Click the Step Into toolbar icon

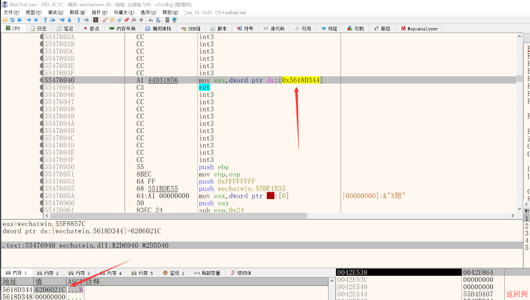(45, 20)
